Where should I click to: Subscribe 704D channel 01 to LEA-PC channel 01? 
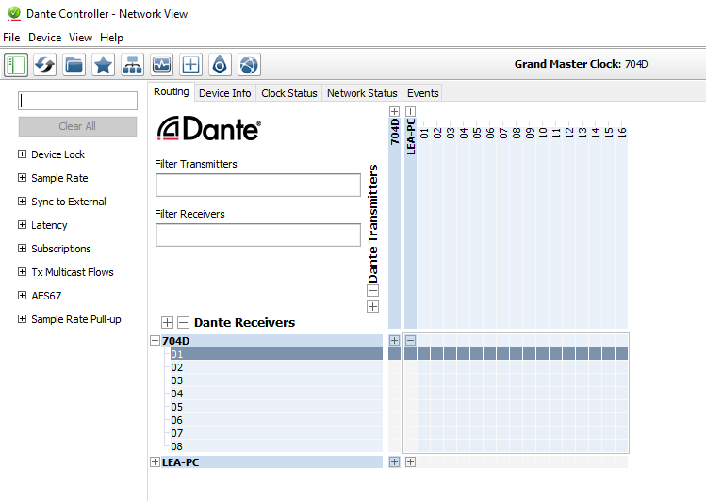tap(424, 354)
